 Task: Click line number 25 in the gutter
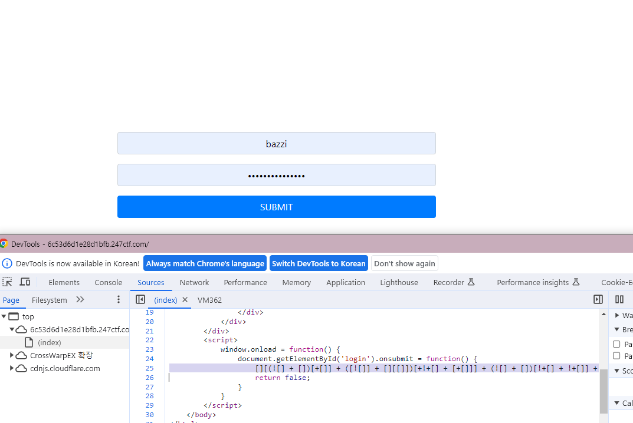(x=149, y=368)
